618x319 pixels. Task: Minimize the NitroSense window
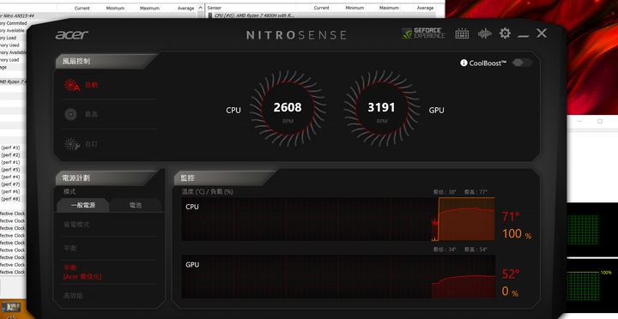tap(524, 35)
